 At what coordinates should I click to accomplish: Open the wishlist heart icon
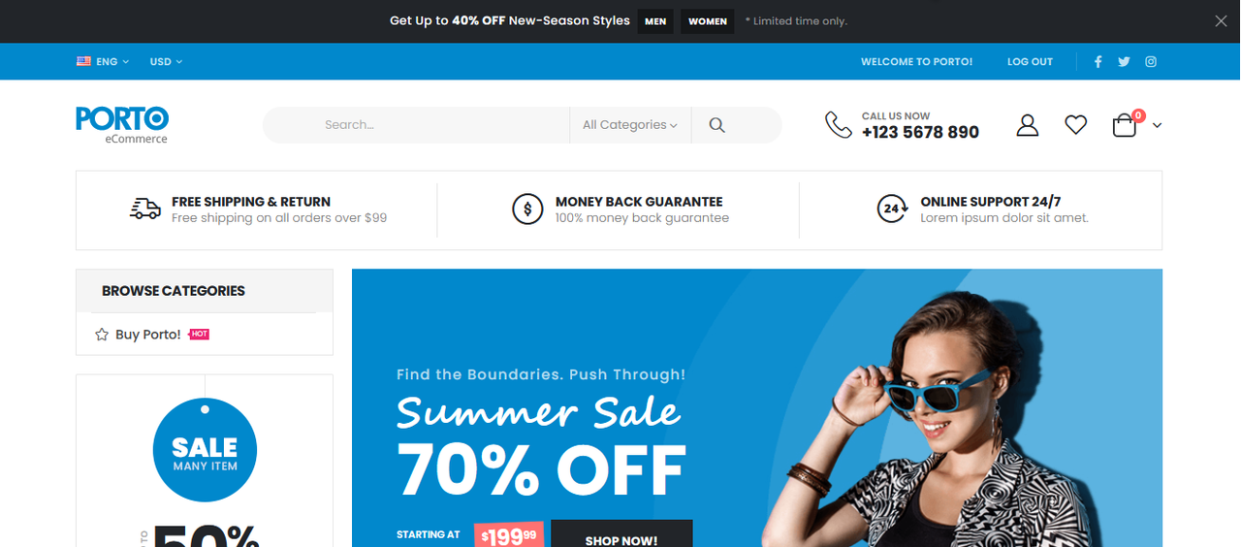[1076, 125]
